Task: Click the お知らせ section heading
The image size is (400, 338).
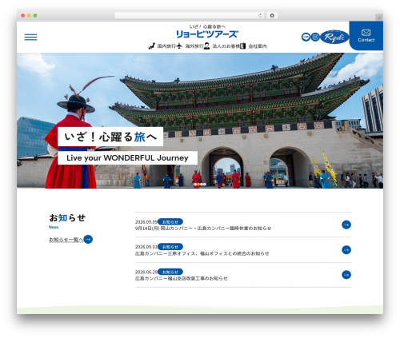Action: point(67,217)
